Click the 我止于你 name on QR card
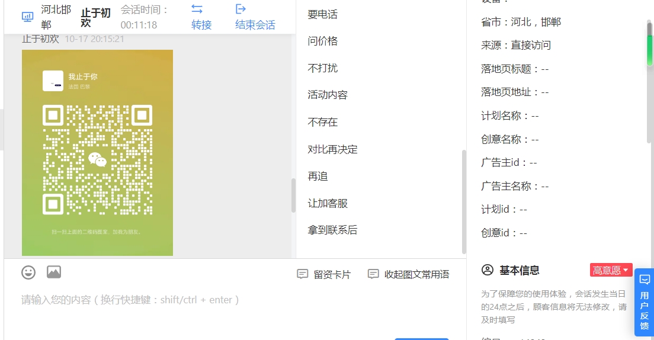 [x=82, y=77]
